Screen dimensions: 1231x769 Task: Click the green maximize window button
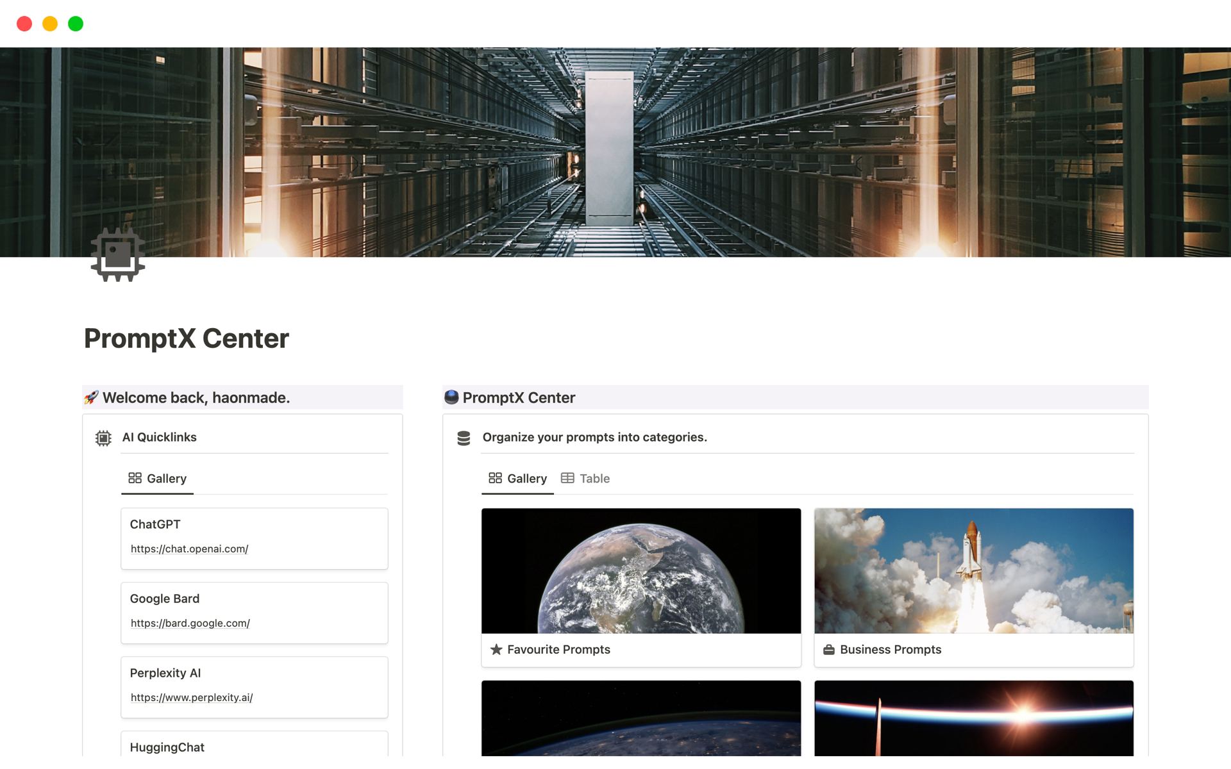click(76, 24)
